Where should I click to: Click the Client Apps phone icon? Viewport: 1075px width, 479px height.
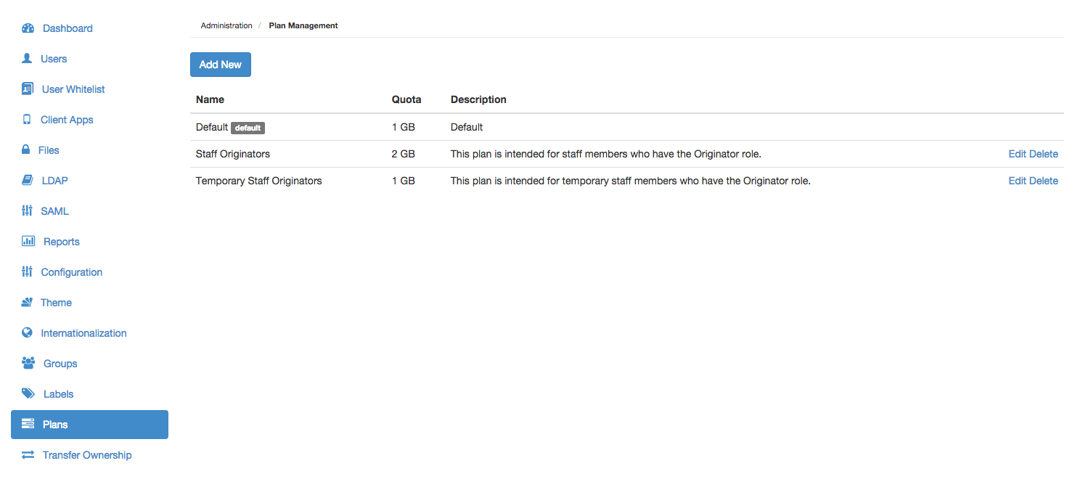[x=27, y=120]
